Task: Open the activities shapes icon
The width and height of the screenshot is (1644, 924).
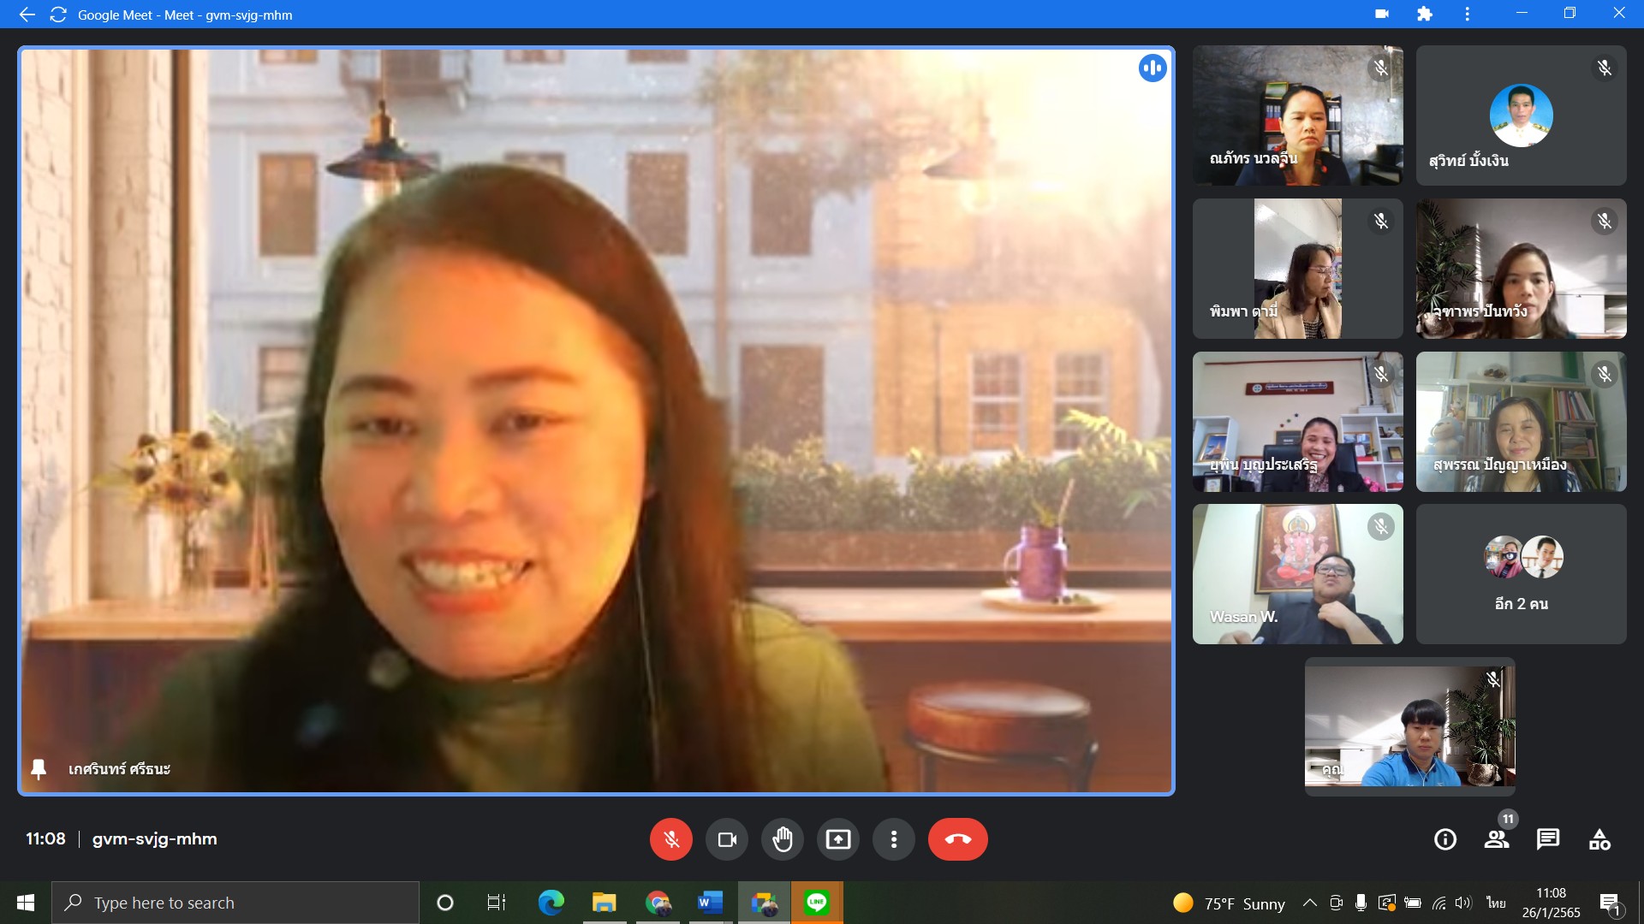Action: coord(1599,839)
